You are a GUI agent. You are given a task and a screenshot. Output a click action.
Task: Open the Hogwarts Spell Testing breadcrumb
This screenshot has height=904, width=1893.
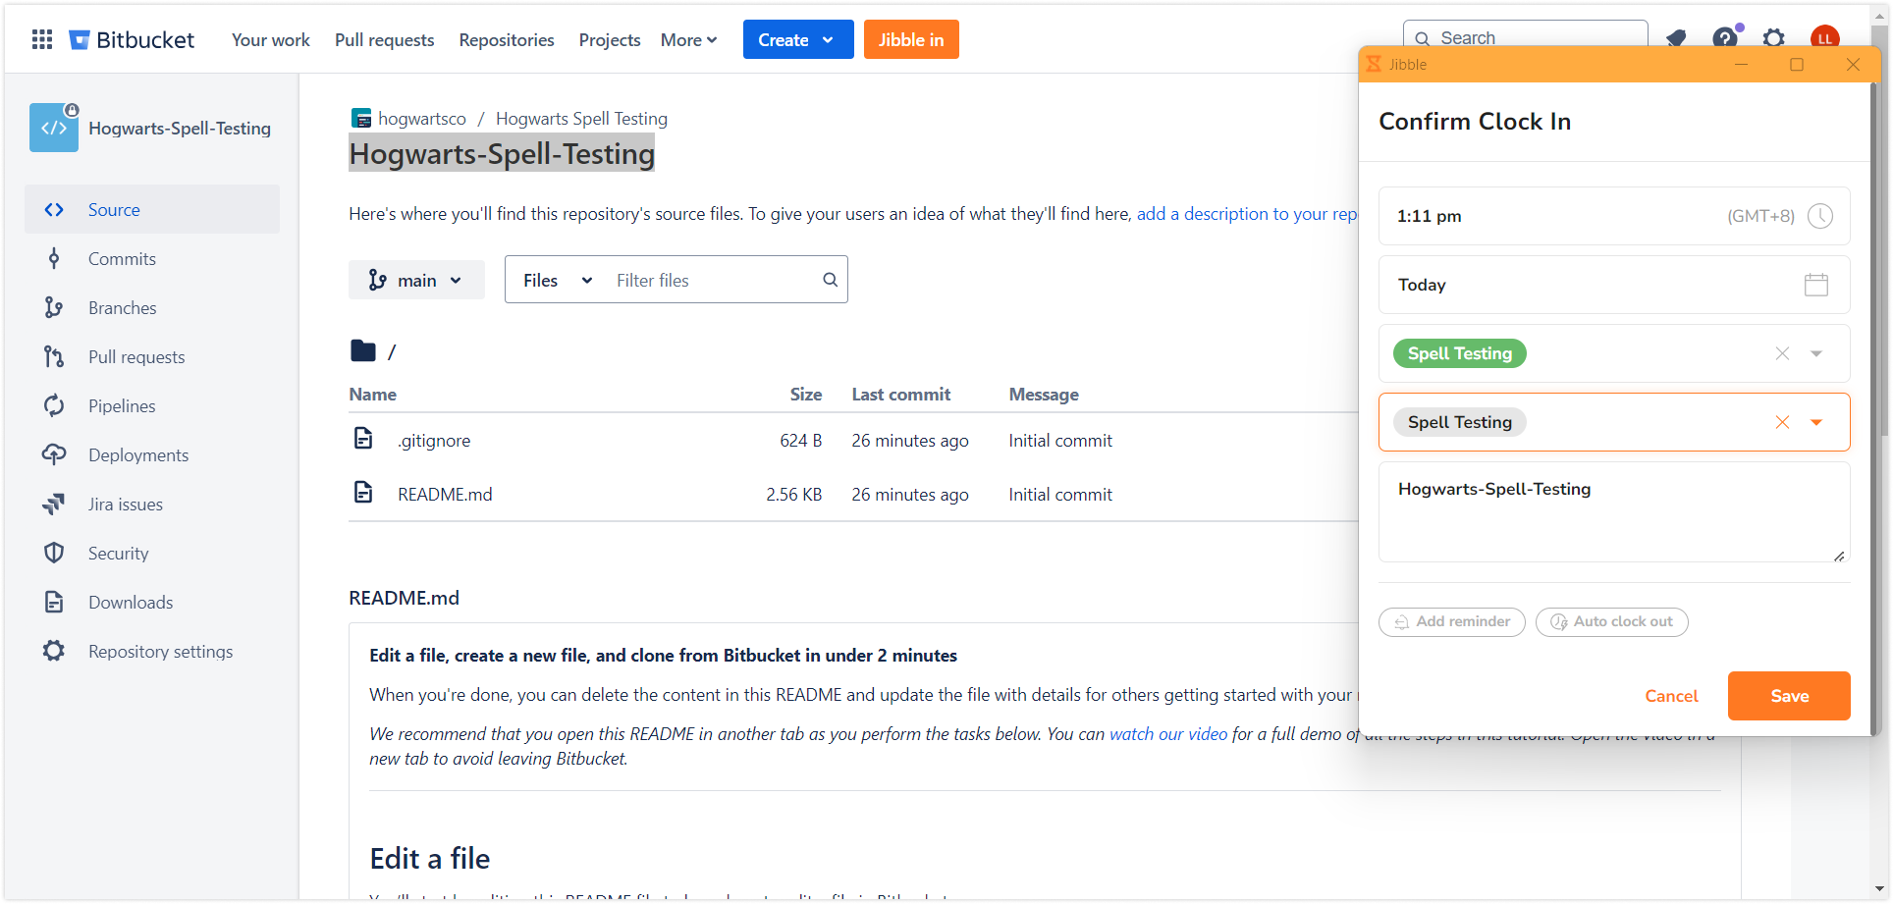pyautogui.click(x=581, y=119)
